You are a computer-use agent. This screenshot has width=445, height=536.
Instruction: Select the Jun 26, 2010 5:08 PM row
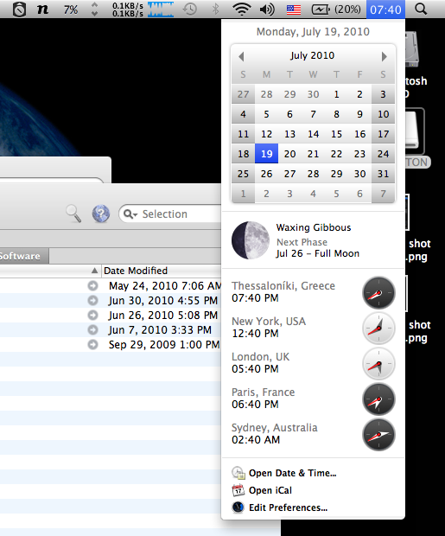[x=111, y=316]
